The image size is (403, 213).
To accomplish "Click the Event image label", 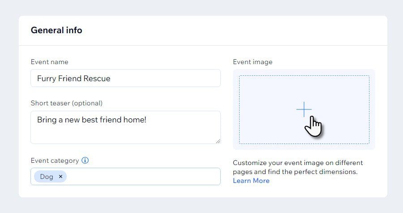I will click(x=253, y=62).
